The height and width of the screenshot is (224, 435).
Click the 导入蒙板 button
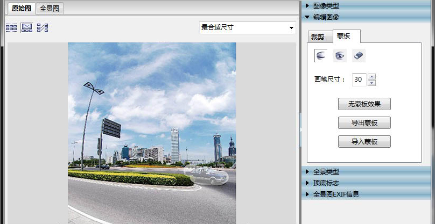(x=364, y=142)
